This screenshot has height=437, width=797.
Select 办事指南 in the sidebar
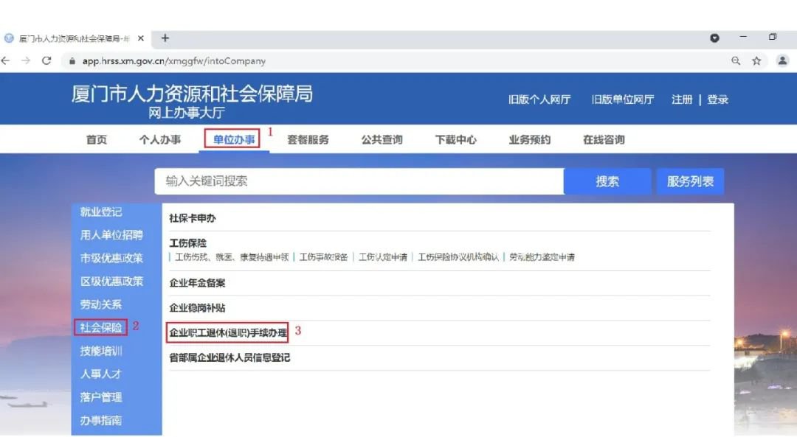click(x=100, y=420)
